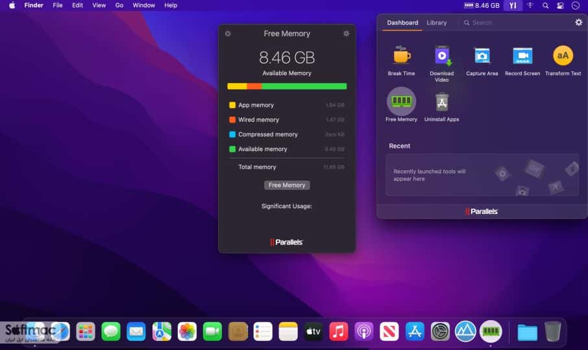Open Podcasts from the Dock
Viewport: 588px width, 350px height.
click(x=363, y=331)
